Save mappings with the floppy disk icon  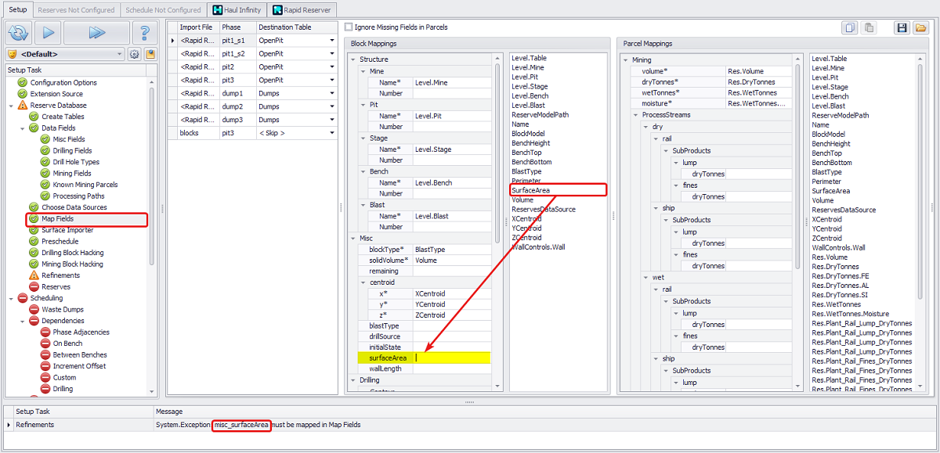pyautogui.click(x=902, y=27)
